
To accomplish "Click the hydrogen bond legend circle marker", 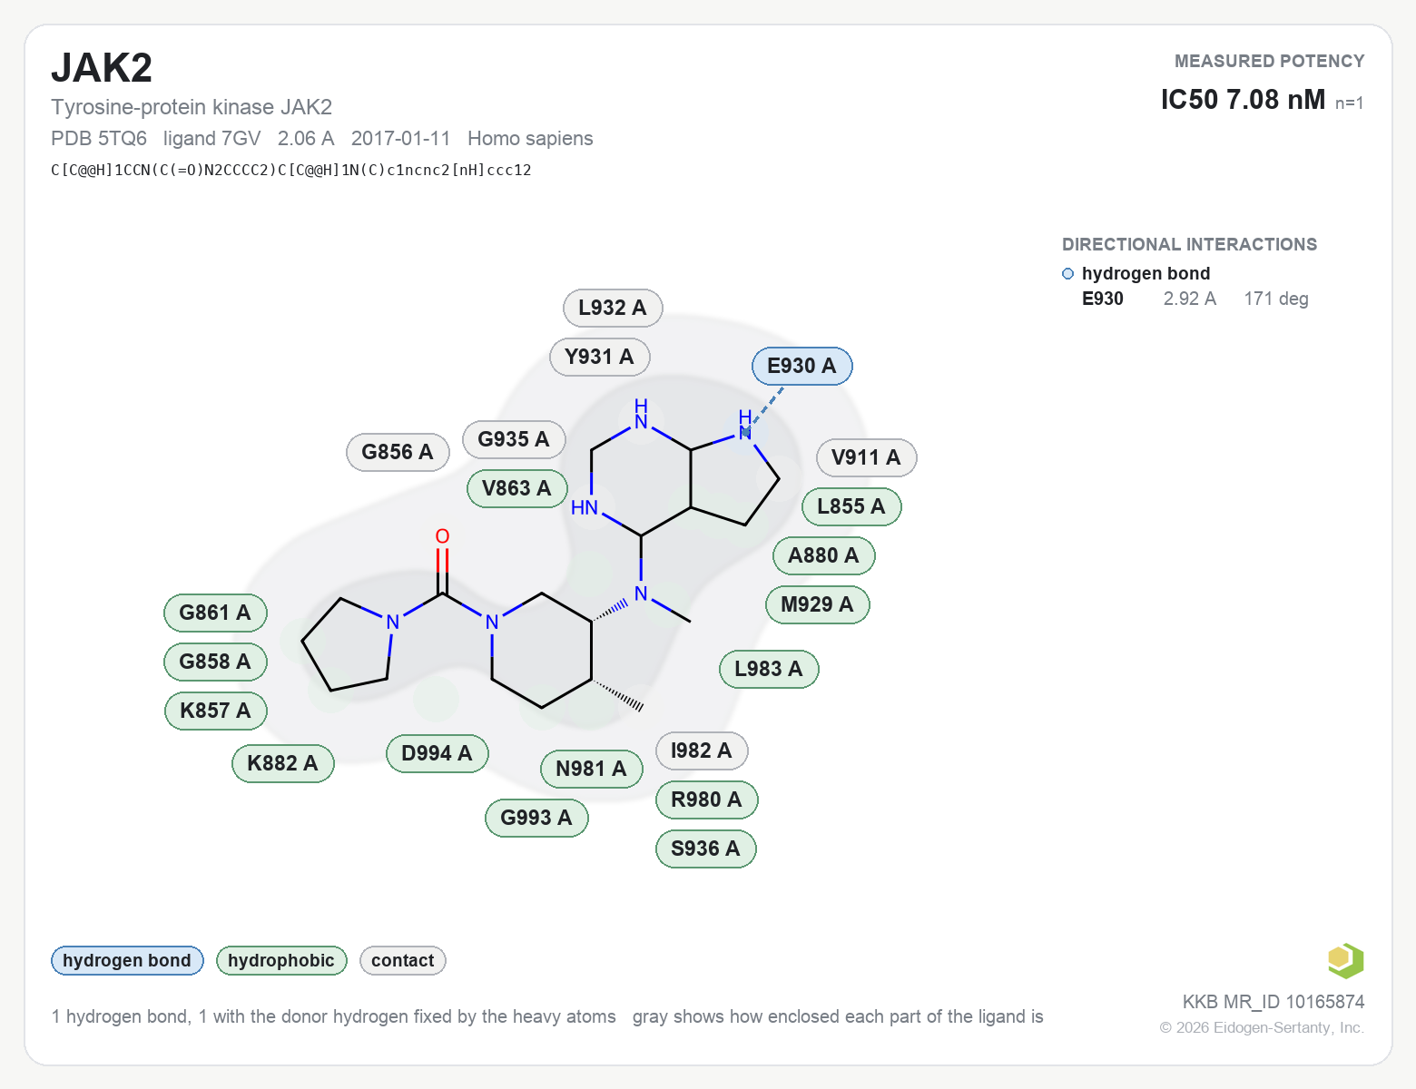I will (x=1067, y=274).
